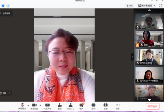Click the 锁定画面 lock view label

6,13
